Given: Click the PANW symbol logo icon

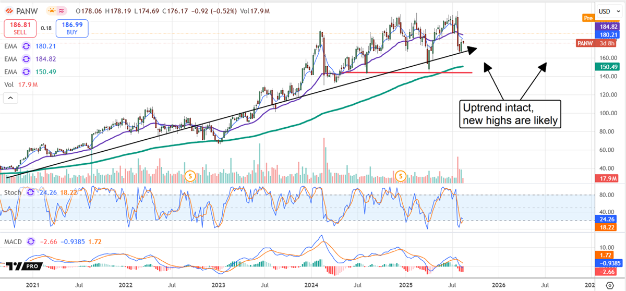Looking at the screenshot, I should point(9,10).
